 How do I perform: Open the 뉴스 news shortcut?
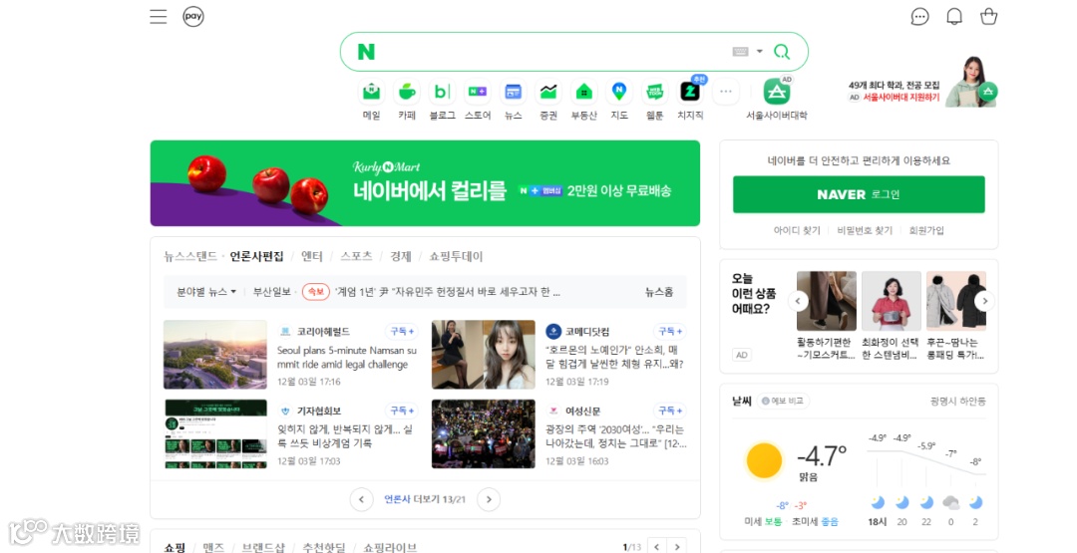[514, 100]
